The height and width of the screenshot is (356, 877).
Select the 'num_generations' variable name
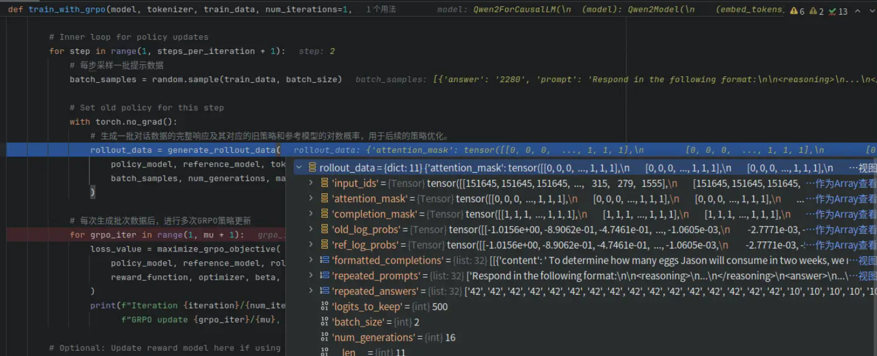click(x=373, y=337)
